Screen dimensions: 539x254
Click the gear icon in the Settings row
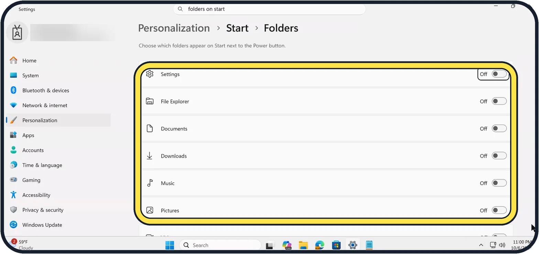[150, 74]
